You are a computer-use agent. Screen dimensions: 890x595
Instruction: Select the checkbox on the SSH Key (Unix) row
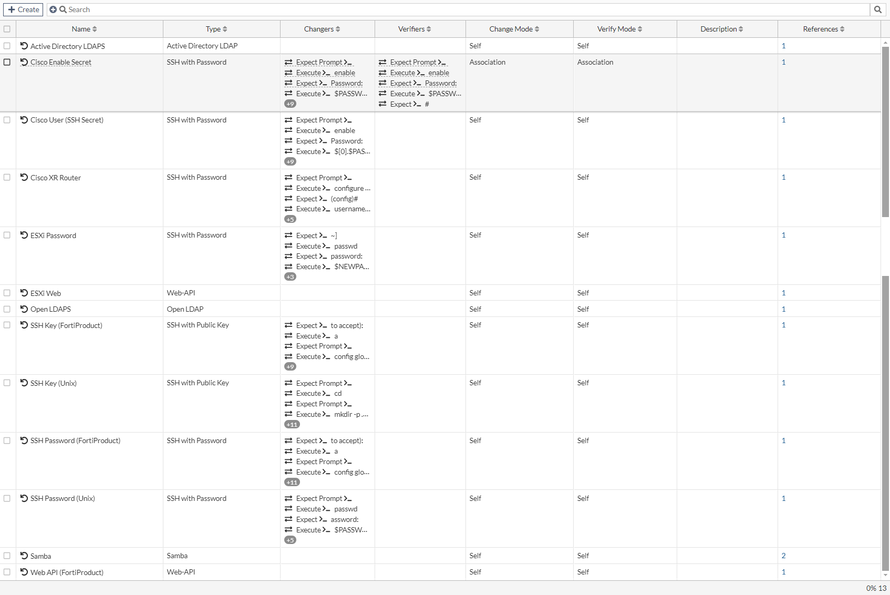pyautogui.click(x=7, y=383)
